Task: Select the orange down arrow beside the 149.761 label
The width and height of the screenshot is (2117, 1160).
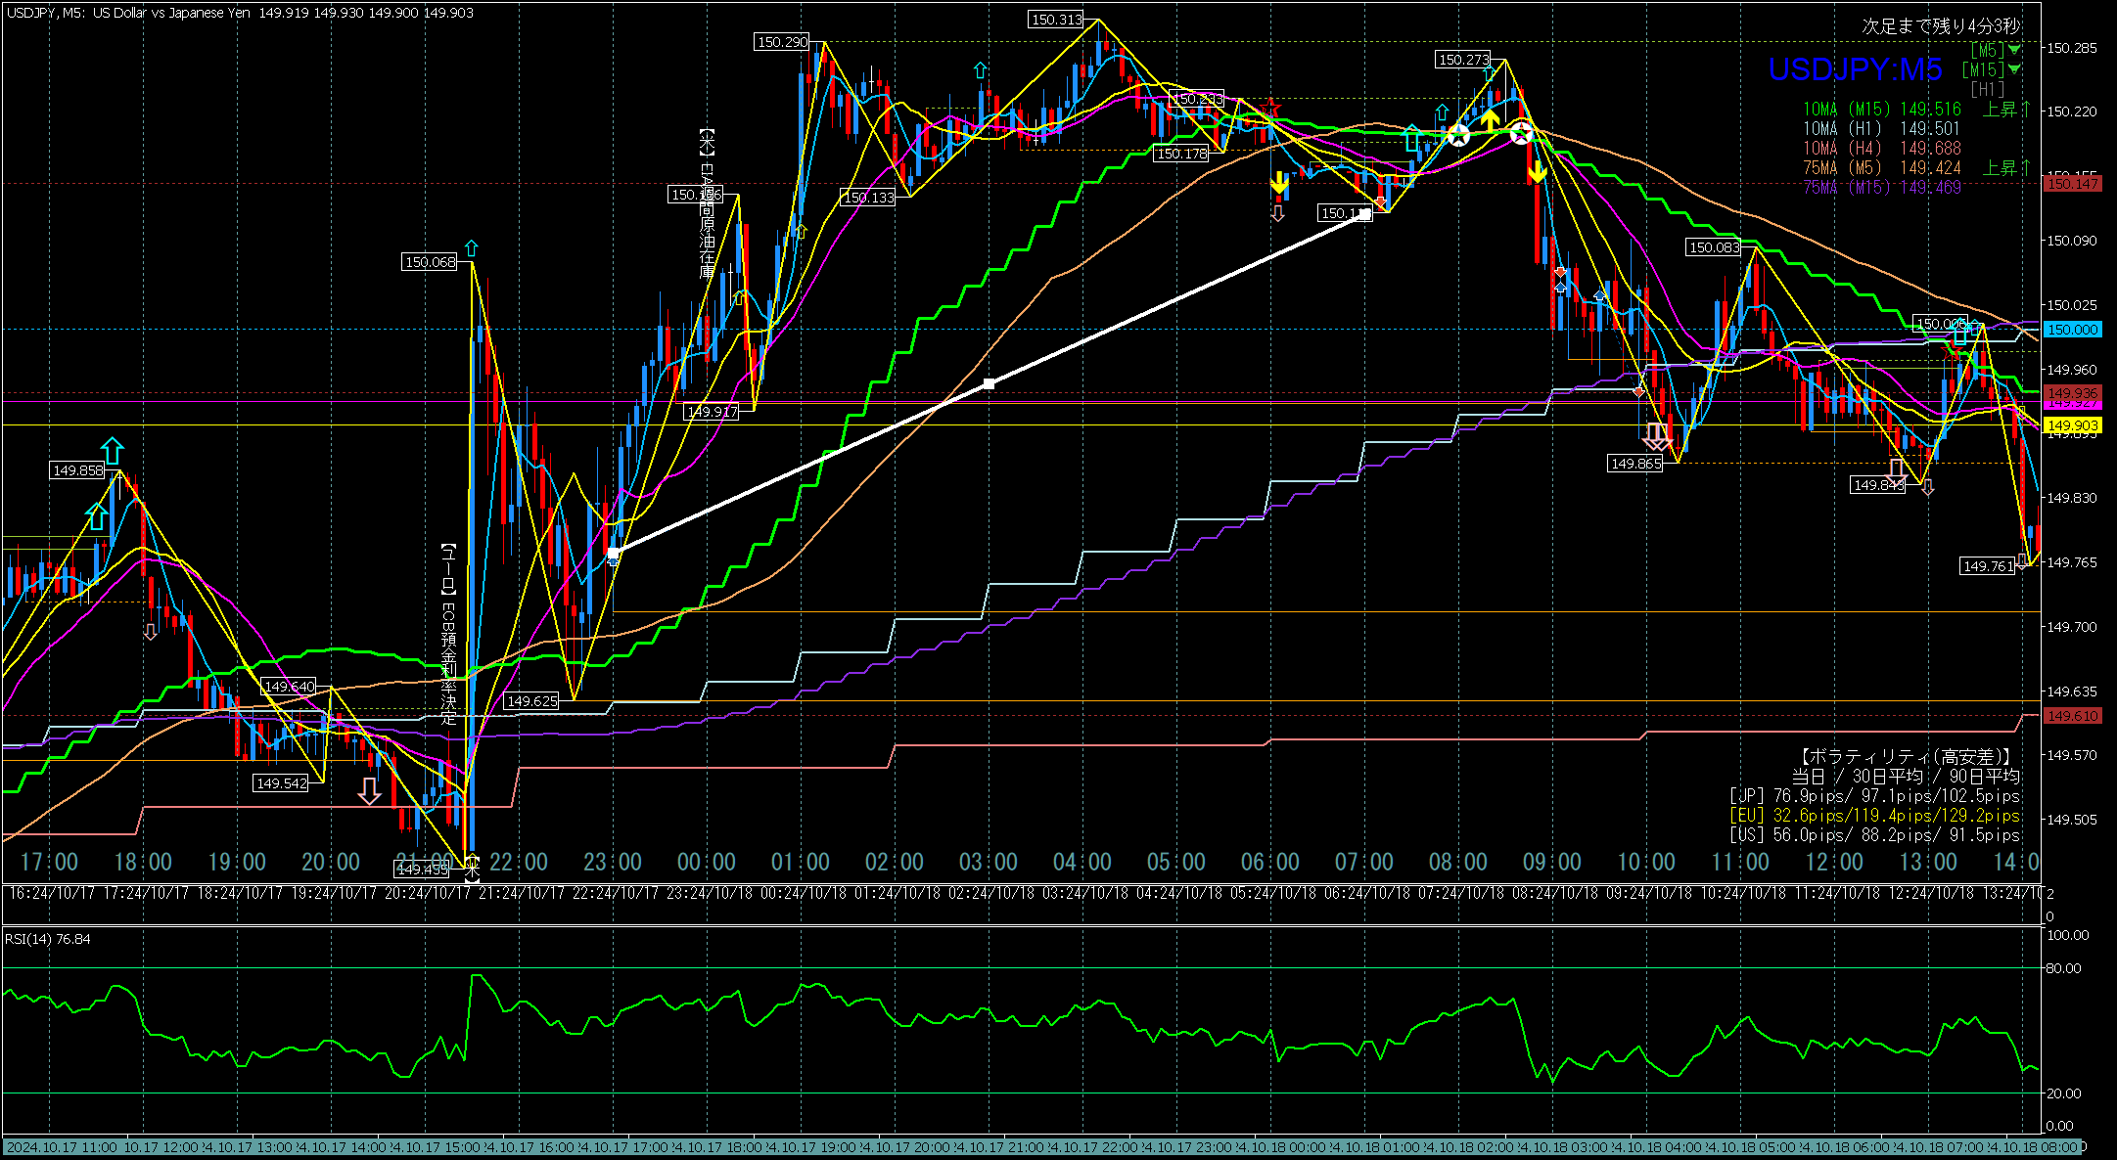Action: click(x=2022, y=562)
